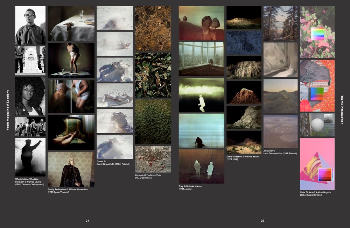Viewport: 350px width, 228px height.
Task: Open the white sphere image
Action: coord(317,125)
